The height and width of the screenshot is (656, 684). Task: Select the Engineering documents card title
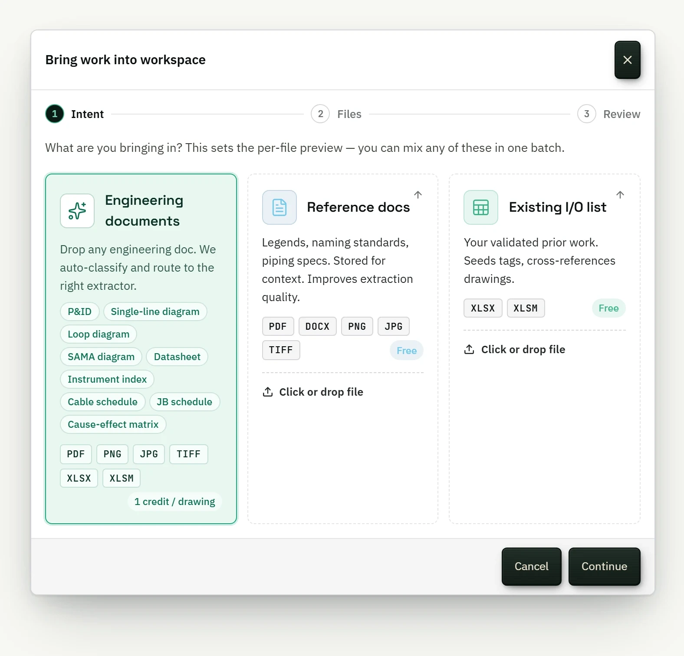[x=144, y=210]
